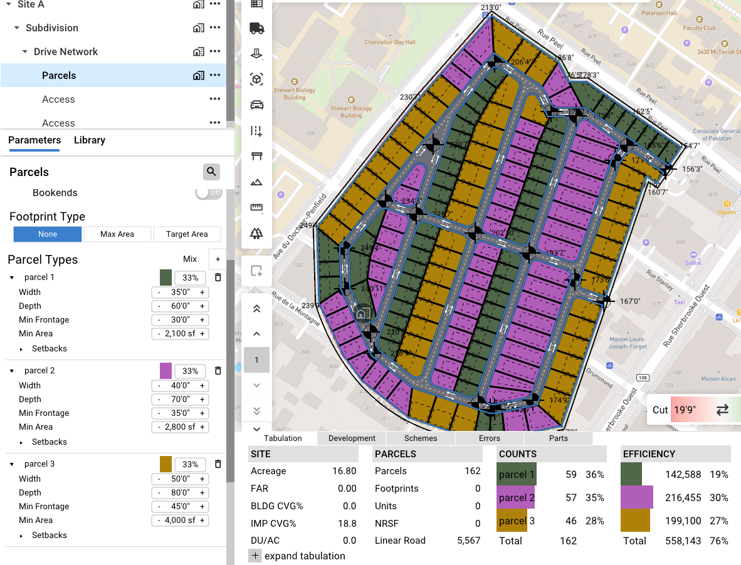
Task: Click Mix label in Parcel Types
Action: pyautogui.click(x=190, y=259)
